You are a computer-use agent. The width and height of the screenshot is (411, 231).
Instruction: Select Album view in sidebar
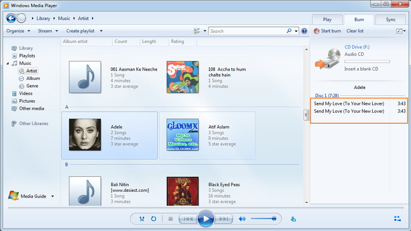[x=33, y=78]
